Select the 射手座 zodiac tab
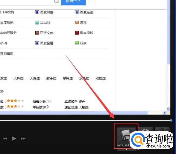Screen dimensions: 176x154 (x=51, y=78)
